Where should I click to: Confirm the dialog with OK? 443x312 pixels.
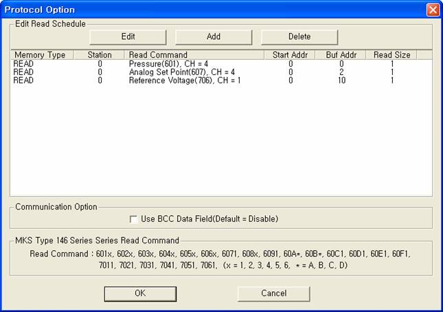pyautogui.click(x=140, y=293)
